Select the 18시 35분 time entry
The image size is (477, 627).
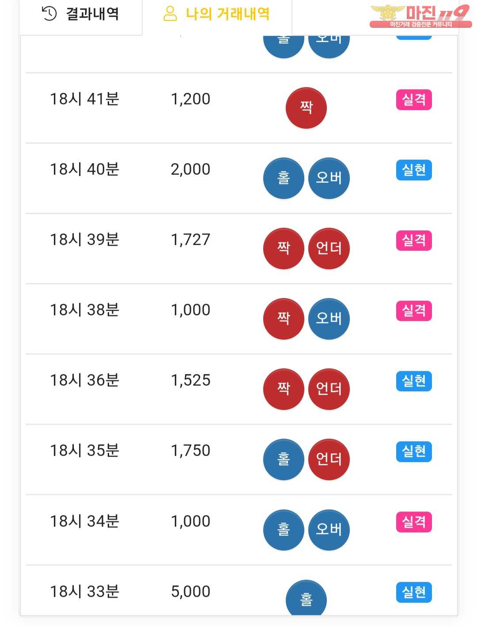tap(84, 451)
